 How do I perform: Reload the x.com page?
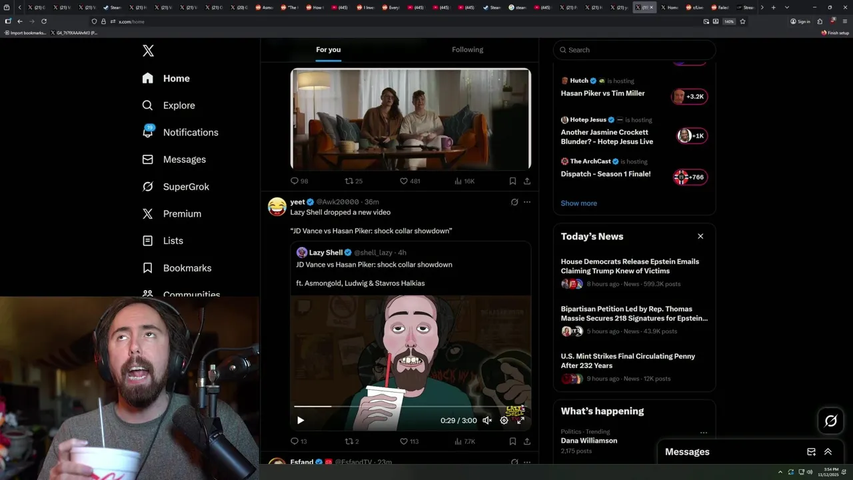(44, 21)
